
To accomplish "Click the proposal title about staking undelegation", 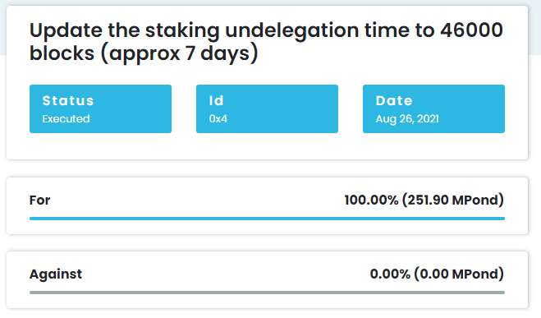I will 266,41.
